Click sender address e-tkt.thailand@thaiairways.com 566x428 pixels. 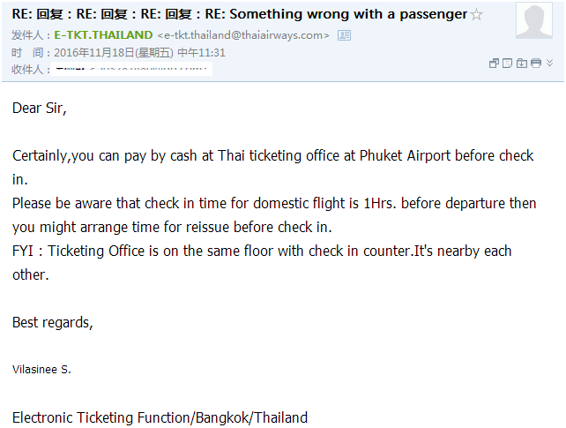coord(243,35)
